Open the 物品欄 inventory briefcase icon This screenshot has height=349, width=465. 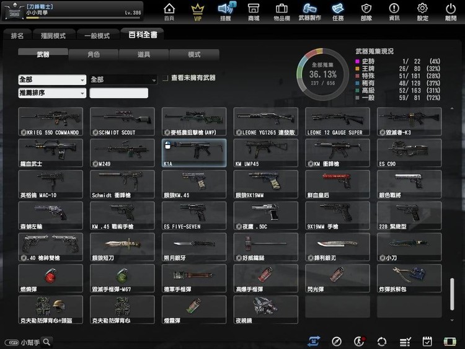point(281,12)
